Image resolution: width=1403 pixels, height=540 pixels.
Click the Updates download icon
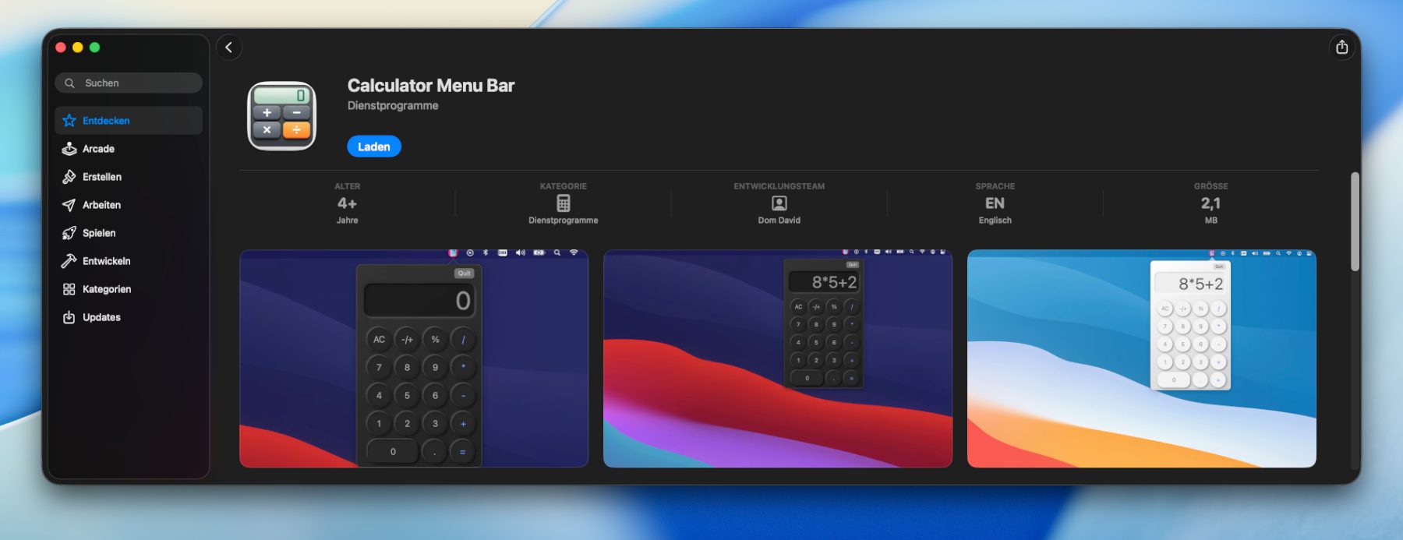69,317
